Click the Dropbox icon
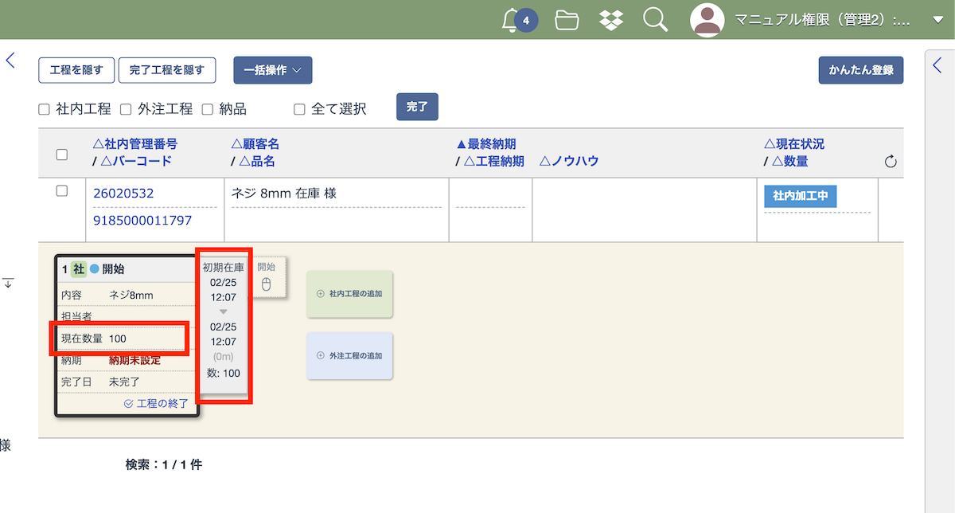The width and height of the screenshot is (955, 513). pyautogui.click(x=610, y=20)
